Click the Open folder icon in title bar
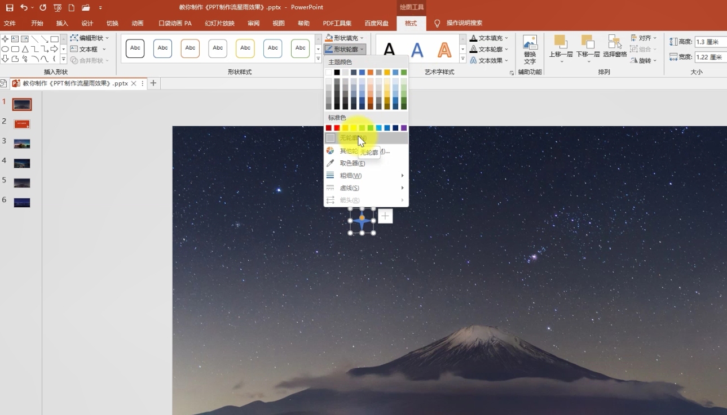 [x=86, y=7]
